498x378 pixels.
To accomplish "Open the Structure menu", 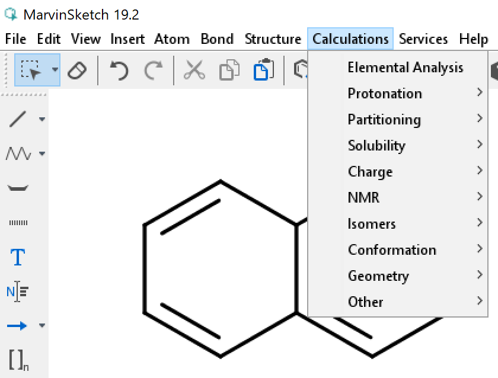I will [x=273, y=39].
